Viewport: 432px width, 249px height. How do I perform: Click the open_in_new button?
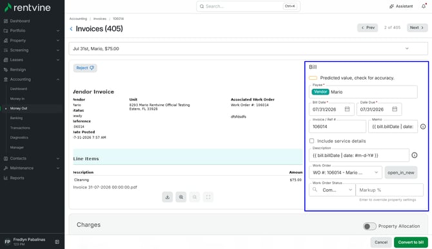pos(401,172)
